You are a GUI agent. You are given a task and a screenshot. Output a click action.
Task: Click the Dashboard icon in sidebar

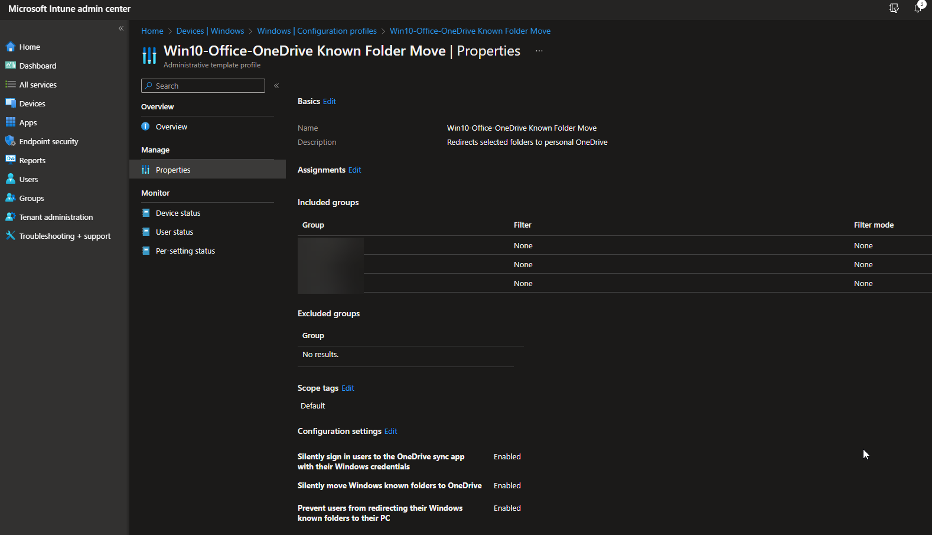(11, 66)
